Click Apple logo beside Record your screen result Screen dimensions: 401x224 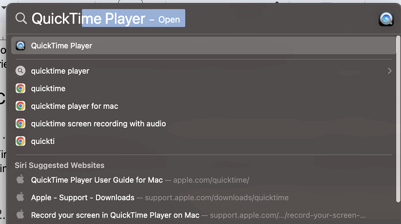pyautogui.click(x=20, y=215)
